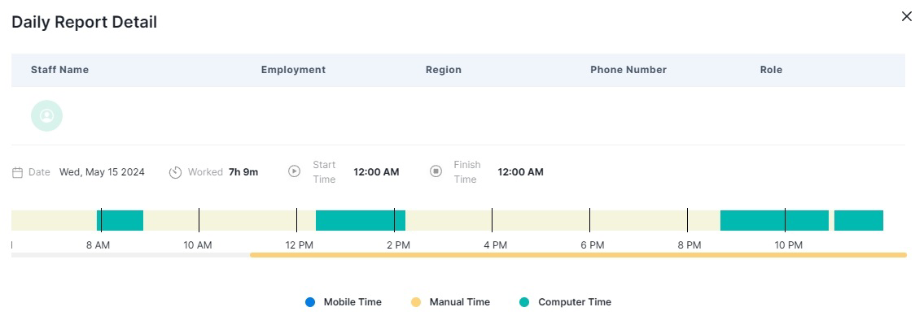Toggle Computer Time legend teal dot
This screenshot has height=320, width=915.
coord(524,302)
